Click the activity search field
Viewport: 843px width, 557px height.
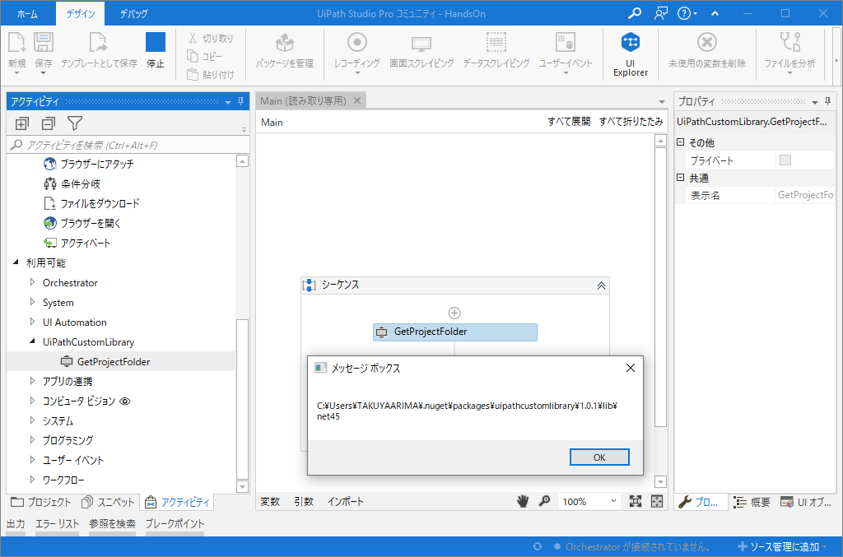pyautogui.click(x=128, y=145)
